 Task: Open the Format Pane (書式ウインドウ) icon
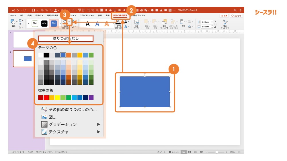(x=225, y=22)
